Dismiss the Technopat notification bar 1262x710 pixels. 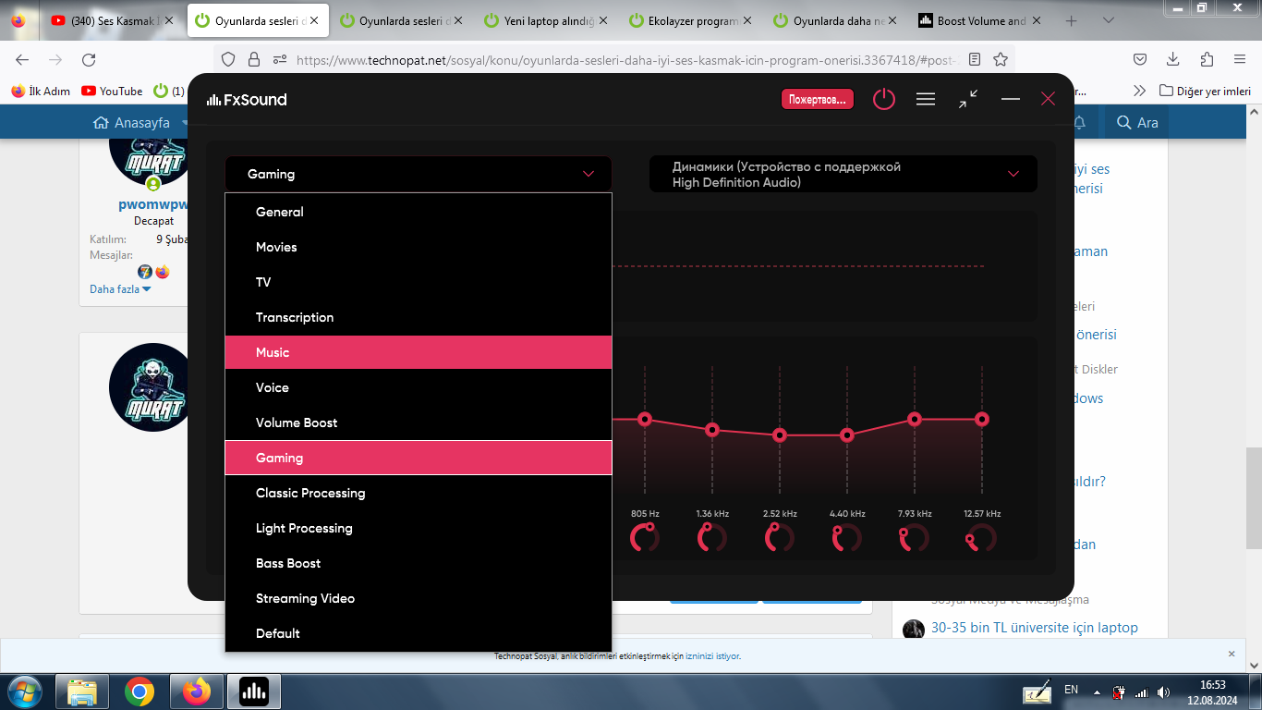click(1232, 654)
